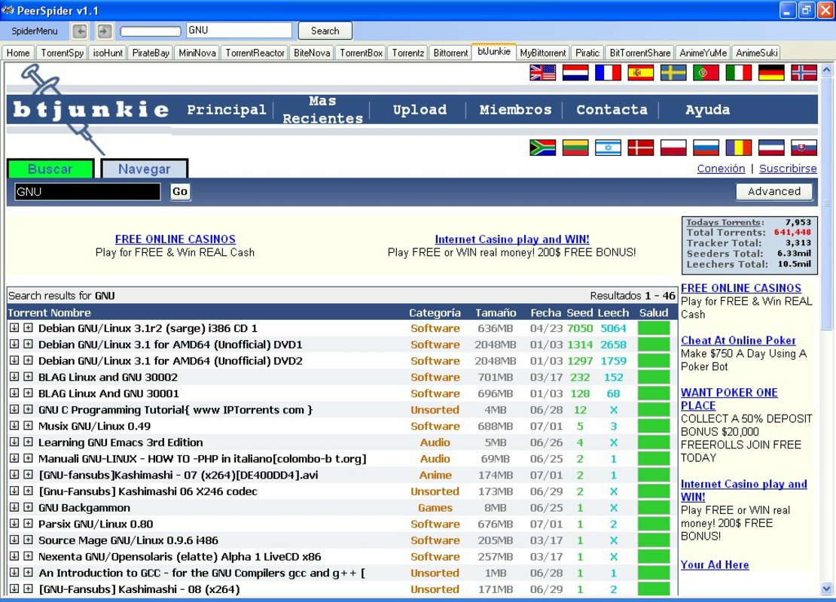
Task: Pick the Spanish flag language
Action: (640, 72)
